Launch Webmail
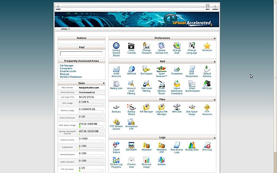 click(x=131, y=70)
